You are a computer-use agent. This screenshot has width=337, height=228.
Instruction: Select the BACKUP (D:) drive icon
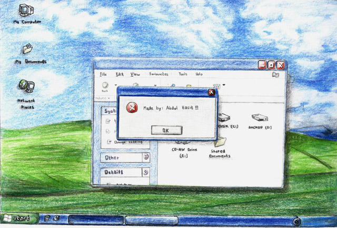click(260, 117)
